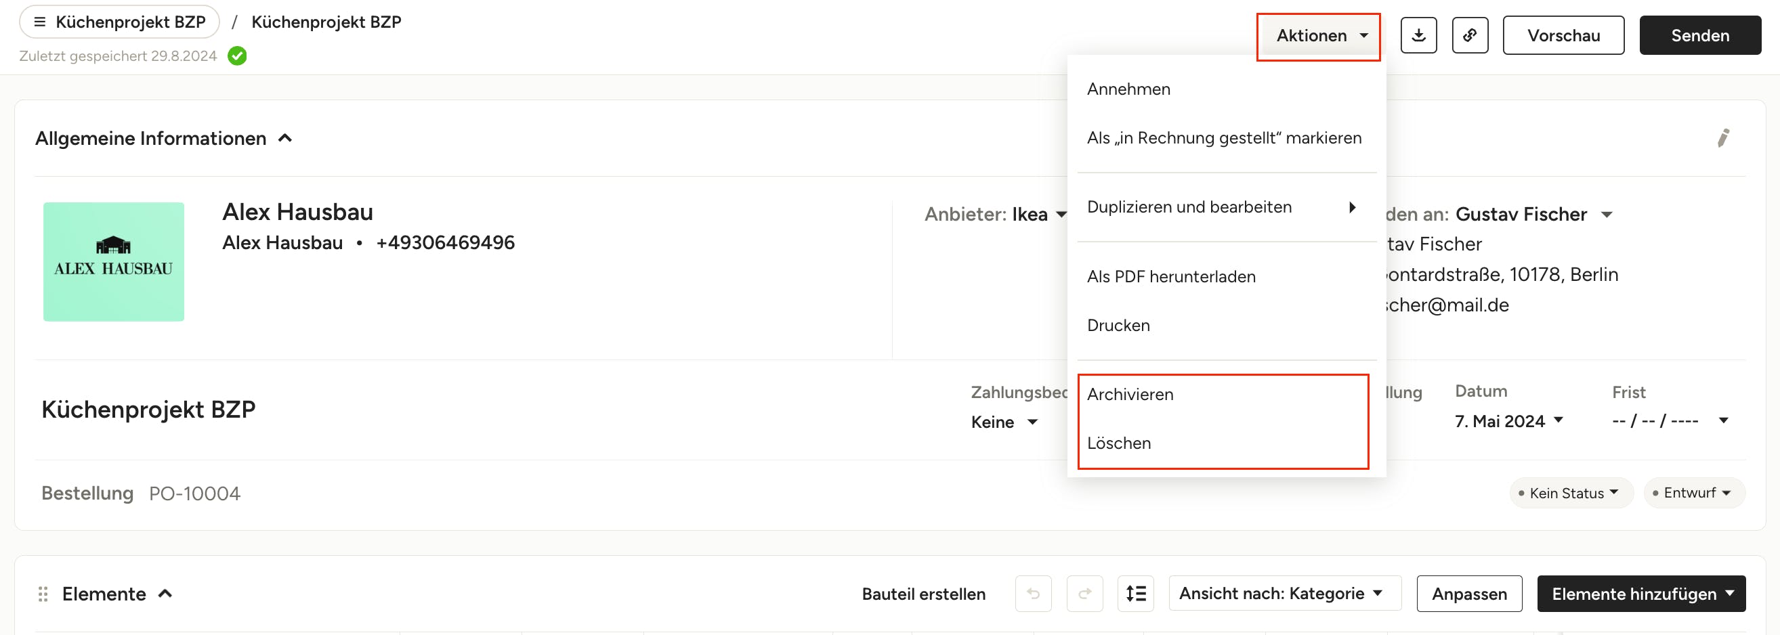Click the redo arrow icon in Elemente toolbar
1780x635 pixels.
tap(1085, 594)
